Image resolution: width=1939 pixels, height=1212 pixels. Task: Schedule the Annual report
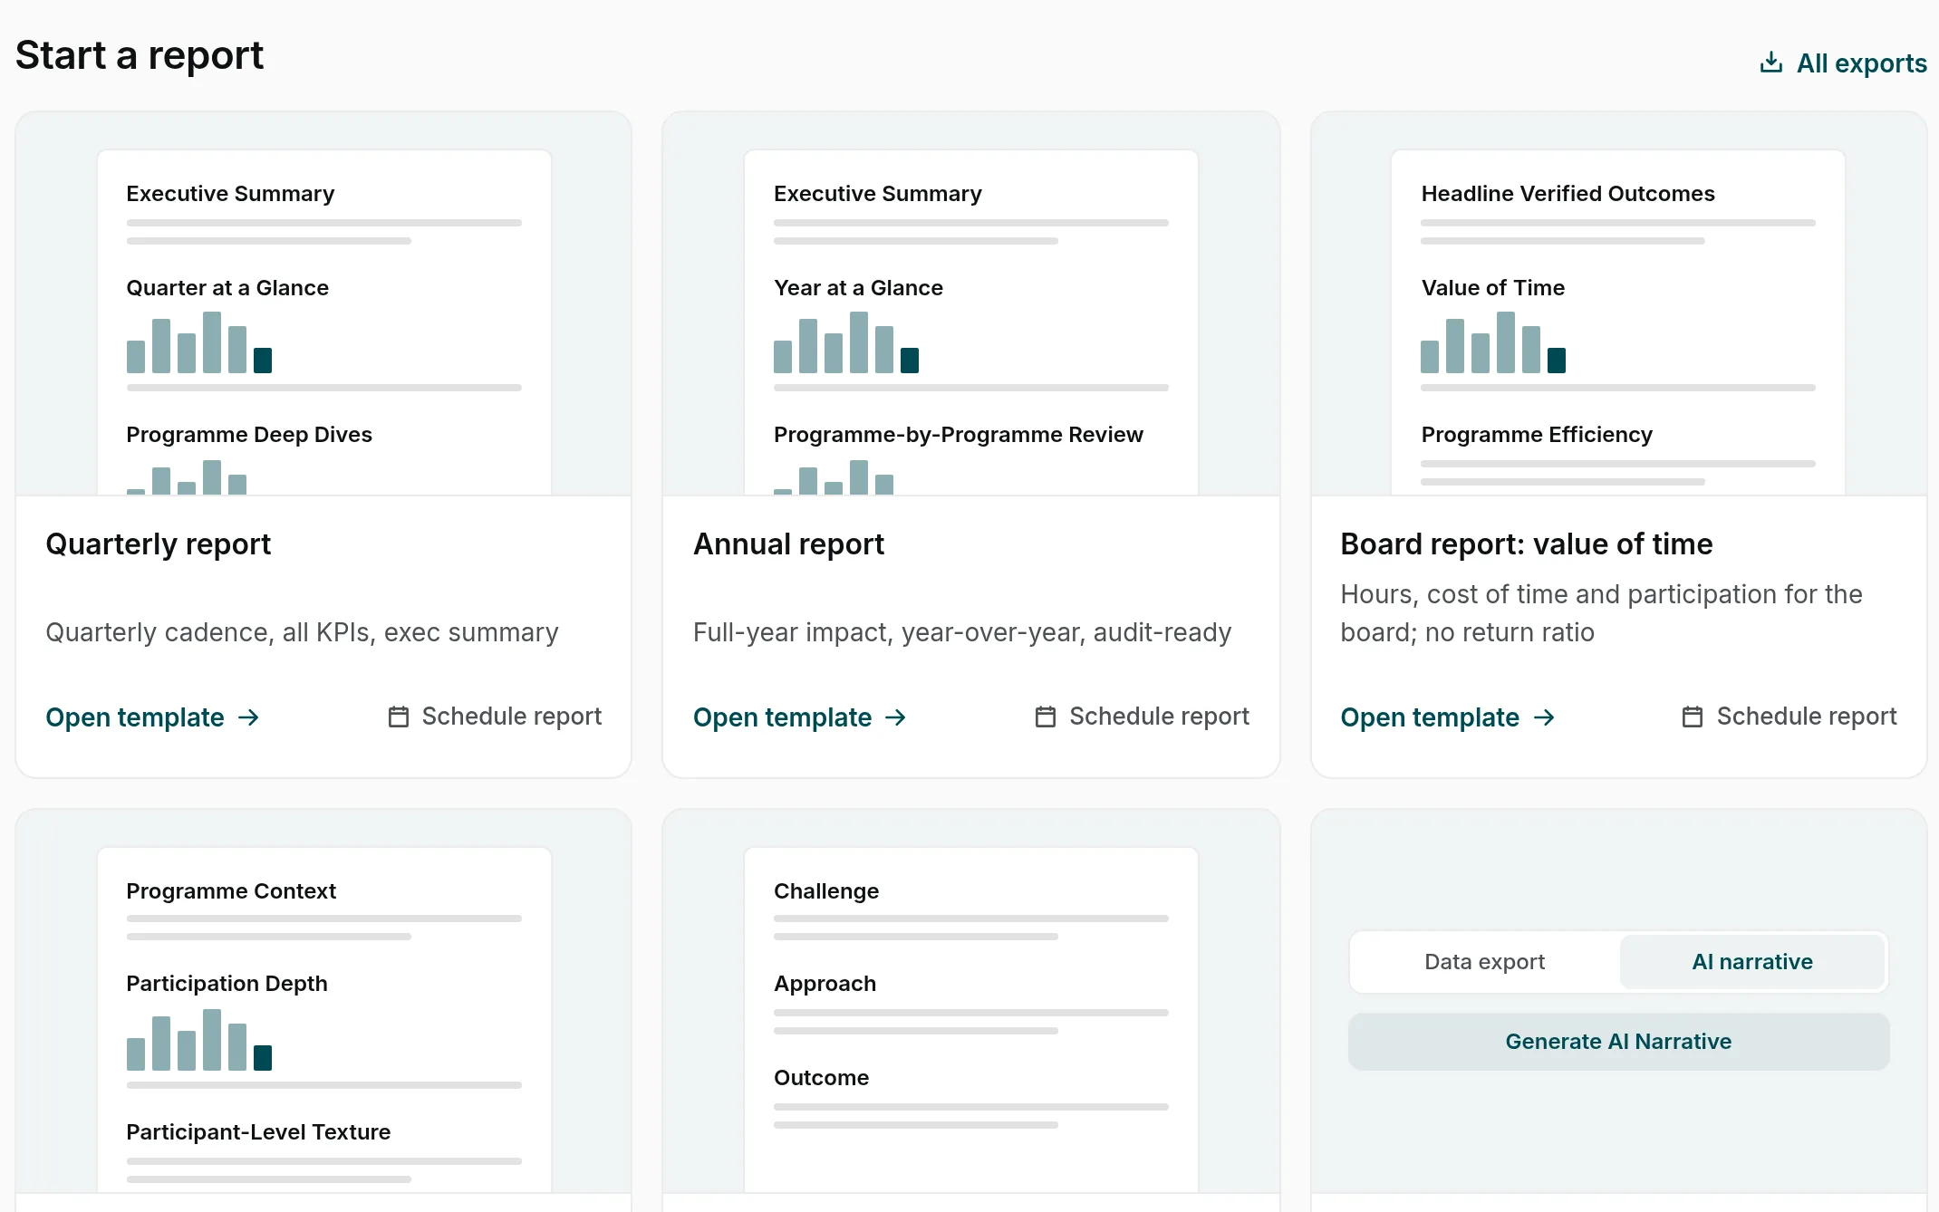pyautogui.click(x=1142, y=717)
